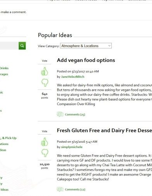152x196 pixels.
Task: Select the Drinks category in sidebar
Action: pyautogui.click(x=4, y=68)
